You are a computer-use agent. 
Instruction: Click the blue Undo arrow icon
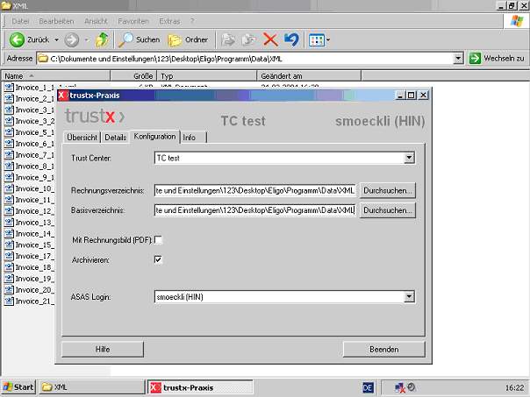tap(291, 39)
